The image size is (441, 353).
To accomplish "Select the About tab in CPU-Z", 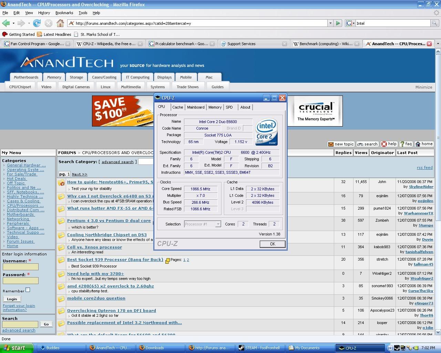I will tap(245, 107).
